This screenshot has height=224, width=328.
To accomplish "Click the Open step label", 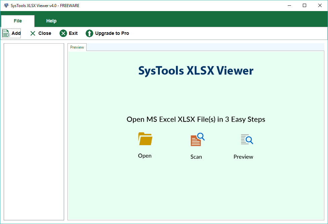I will pos(145,156).
